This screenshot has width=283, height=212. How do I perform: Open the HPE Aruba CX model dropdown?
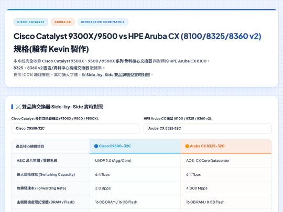(208, 128)
